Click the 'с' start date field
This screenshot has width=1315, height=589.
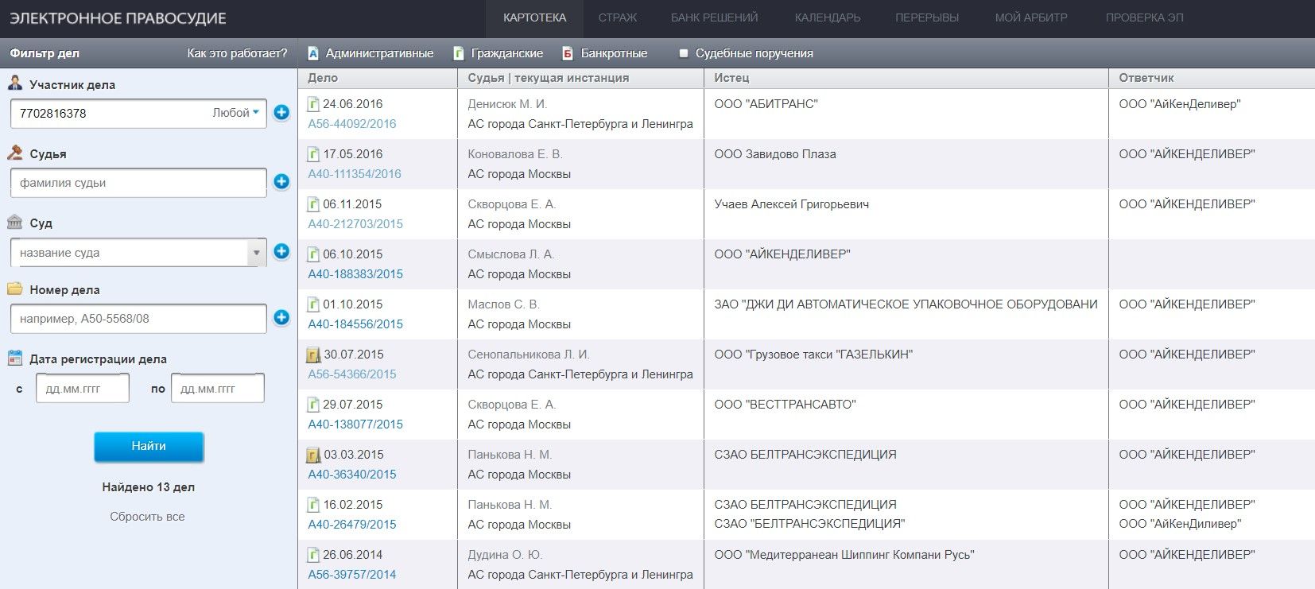(x=83, y=389)
